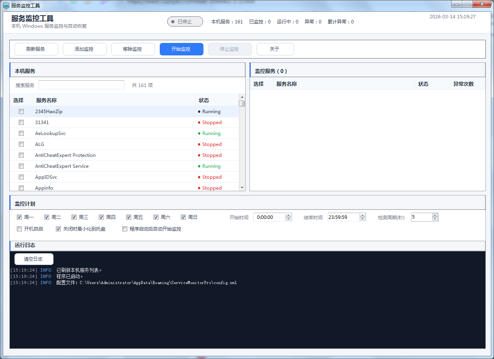494x359 pixels.
Task: Enable 程序启动后自动开始监控 checkbox
Action: click(x=125, y=229)
